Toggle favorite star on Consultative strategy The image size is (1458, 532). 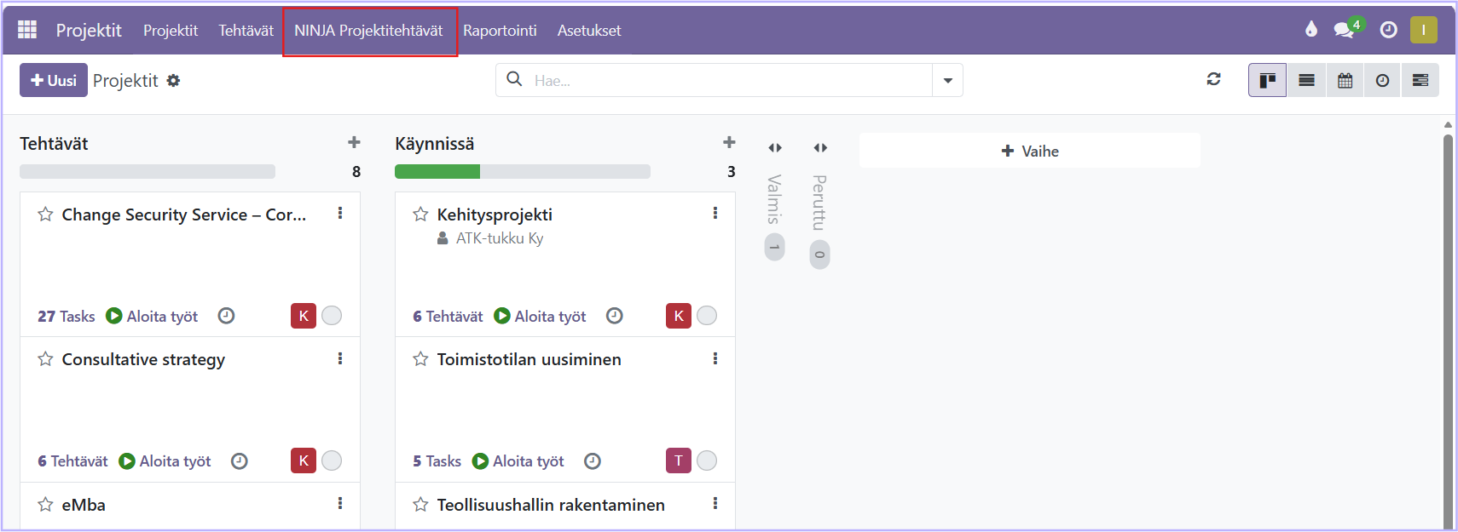[x=45, y=359]
